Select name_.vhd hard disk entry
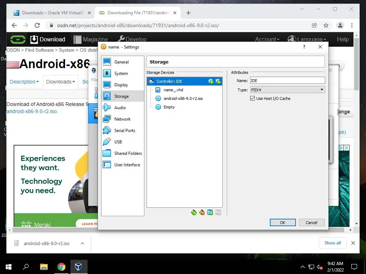The height and width of the screenshot is (274, 366). click(x=173, y=90)
